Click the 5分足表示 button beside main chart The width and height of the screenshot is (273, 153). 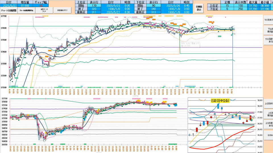[268, 20]
